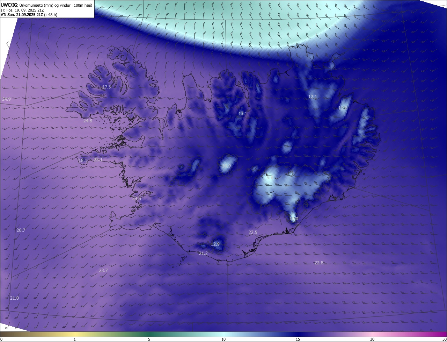Click the 17.3 value over the Westfjords
Image resolution: width=447 pixels, height=342 pixels.
107,87
